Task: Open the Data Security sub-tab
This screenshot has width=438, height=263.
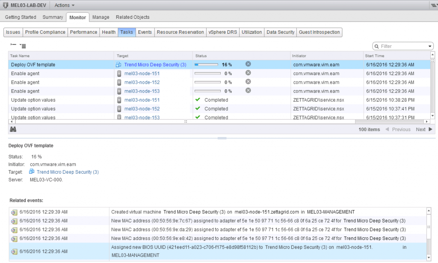Action: [281, 32]
